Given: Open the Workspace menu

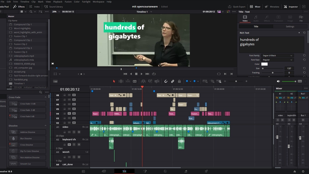Looking at the screenshot, I should point(98,2).
